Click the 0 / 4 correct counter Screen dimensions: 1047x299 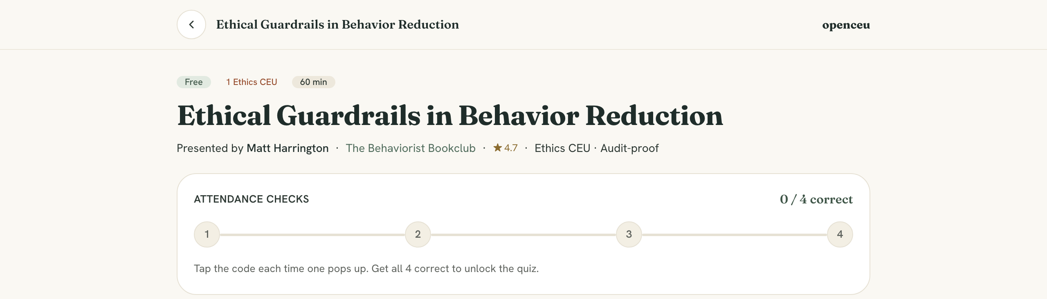click(816, 199)
